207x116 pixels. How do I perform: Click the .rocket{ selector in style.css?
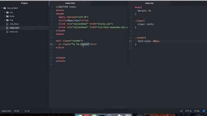tap(140, 38)
